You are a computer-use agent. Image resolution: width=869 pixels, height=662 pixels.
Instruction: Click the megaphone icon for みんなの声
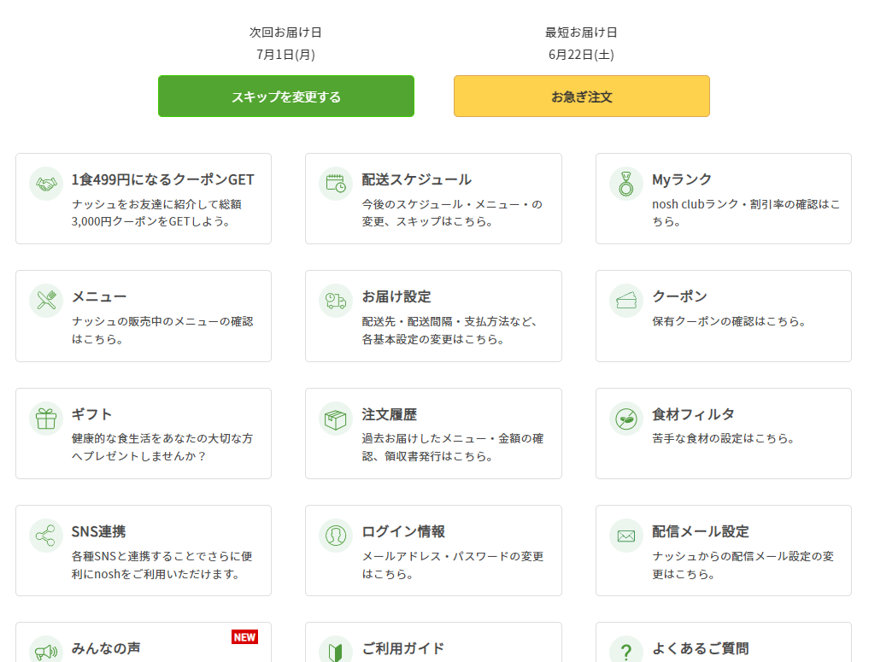(x=46, y=649)
